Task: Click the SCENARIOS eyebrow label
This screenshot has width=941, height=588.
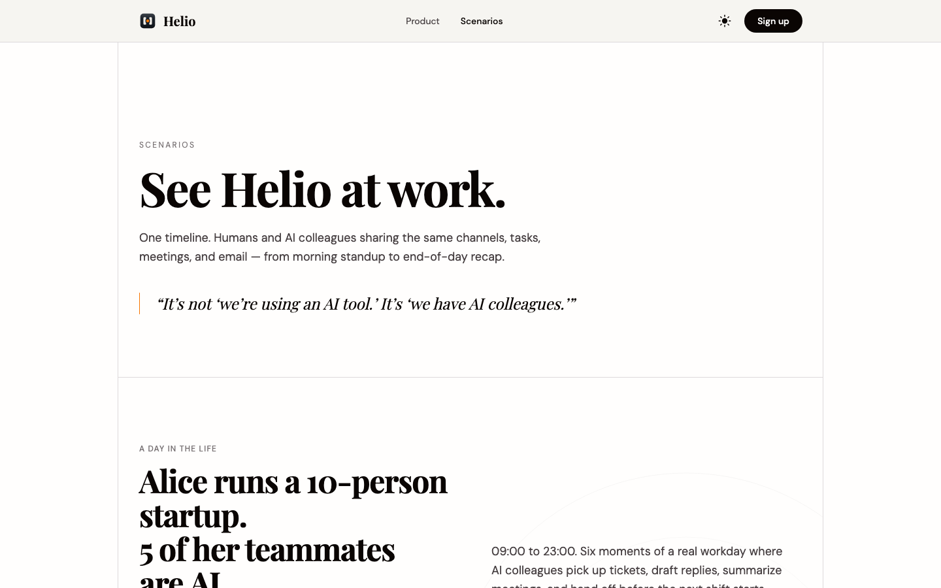Action: point(167,145)
